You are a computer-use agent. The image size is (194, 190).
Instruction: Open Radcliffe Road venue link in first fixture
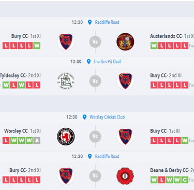(107, 22)
